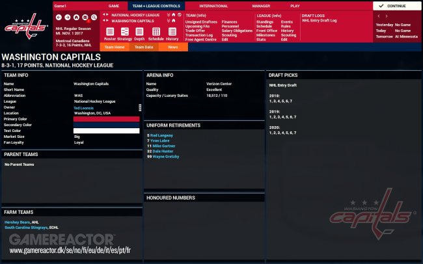The image size is (423, 264).
Task: Switch to previous team beside Washington Capitals
Action: click(104, 21)
